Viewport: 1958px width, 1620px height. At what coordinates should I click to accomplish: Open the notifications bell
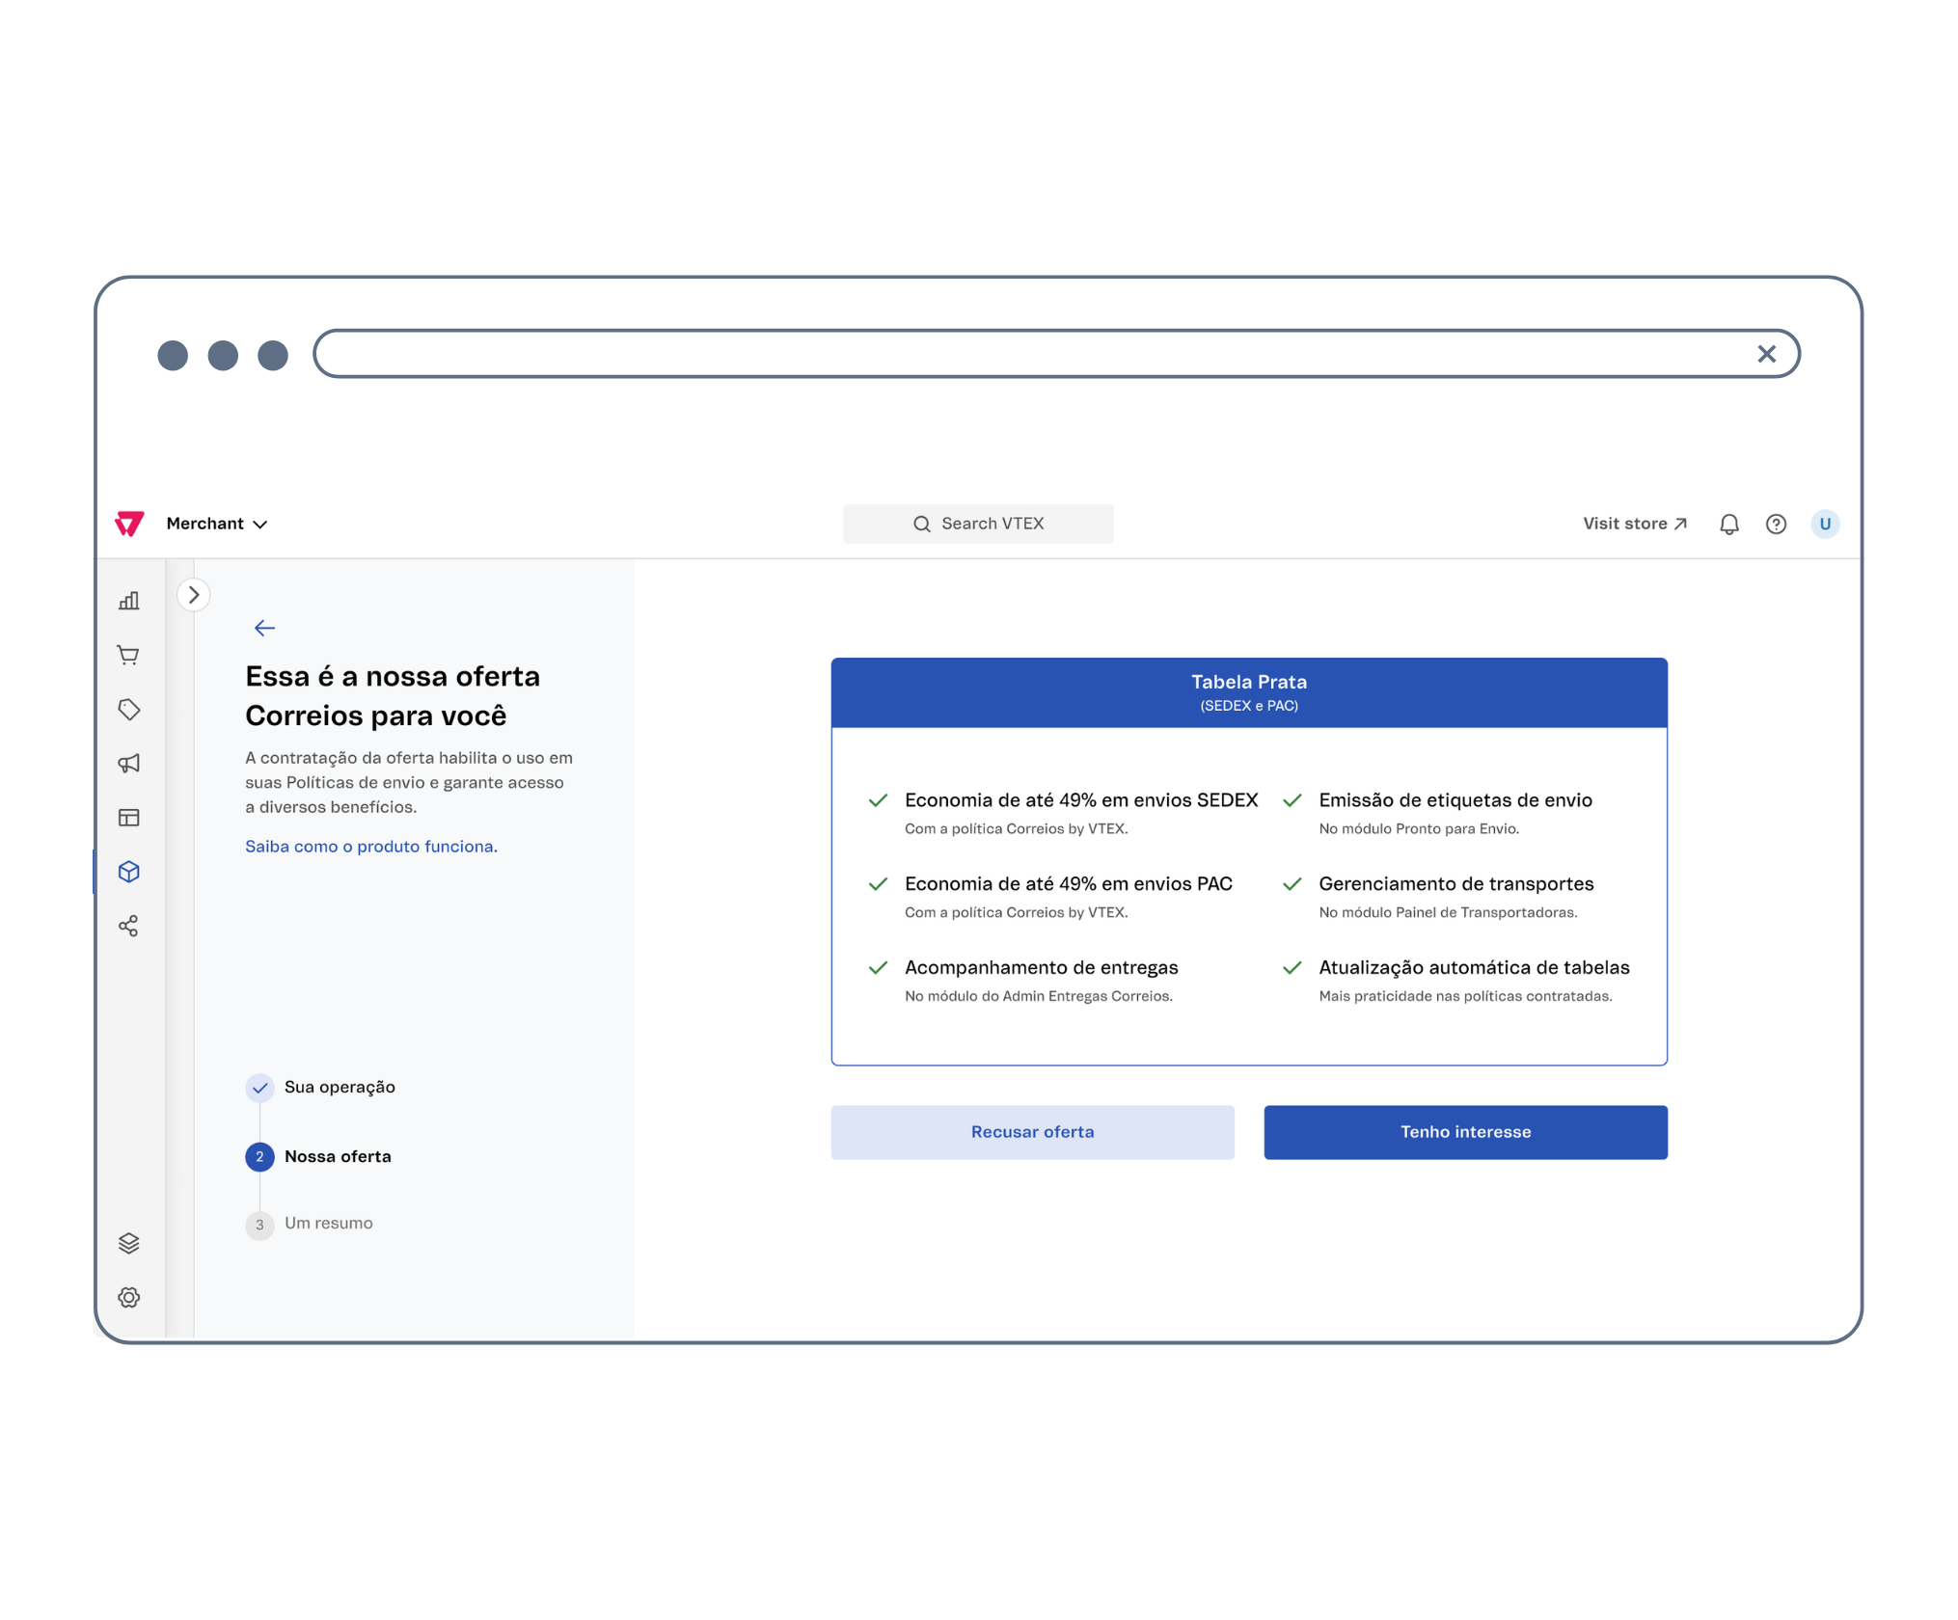[1729, 524]
